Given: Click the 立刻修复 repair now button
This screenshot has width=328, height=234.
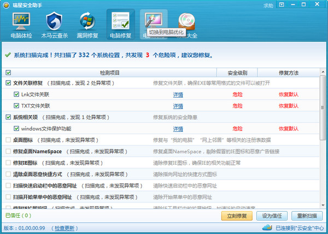Looking at the screenshot, I should 237,215.
